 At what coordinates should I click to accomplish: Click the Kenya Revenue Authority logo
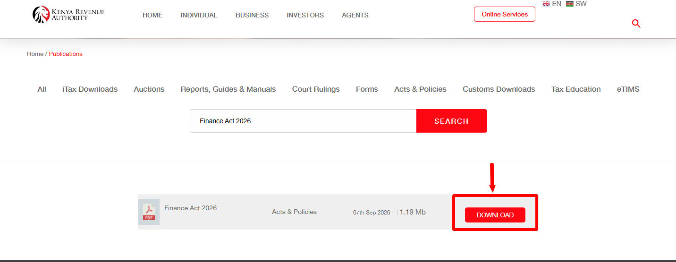[x=68, y=15]
